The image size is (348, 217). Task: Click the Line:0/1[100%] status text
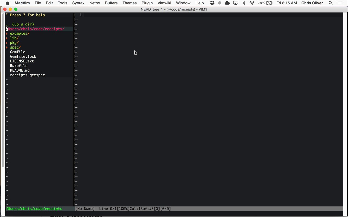pyautogui.click(x=114, y=209)
